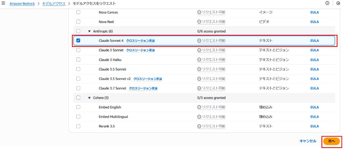Check the Claude 3.5 Sonnet checkbox

point(78,69)
